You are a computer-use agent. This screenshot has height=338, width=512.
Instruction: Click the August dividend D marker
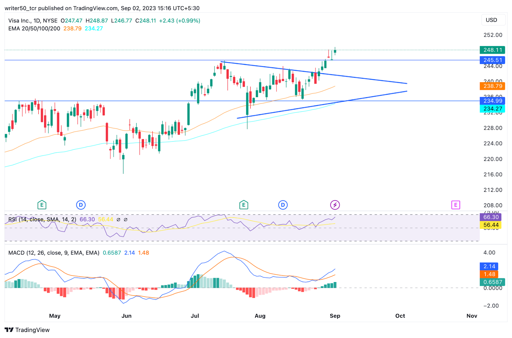coord(283,205)
